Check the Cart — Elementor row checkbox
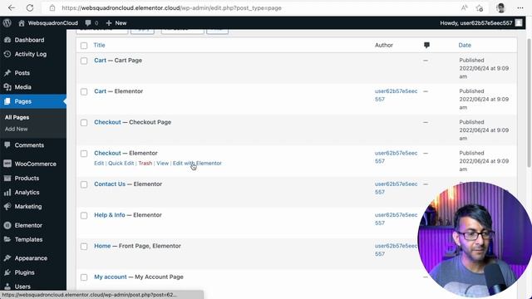 [x=84, y=91]
